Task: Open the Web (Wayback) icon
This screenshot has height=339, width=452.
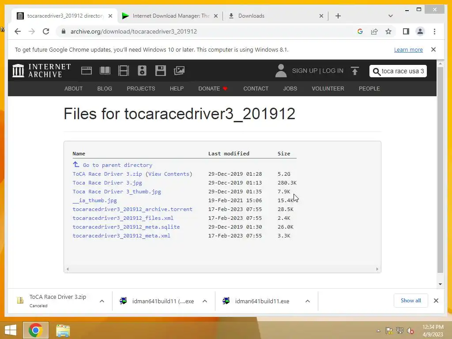Action: point(87,71)
